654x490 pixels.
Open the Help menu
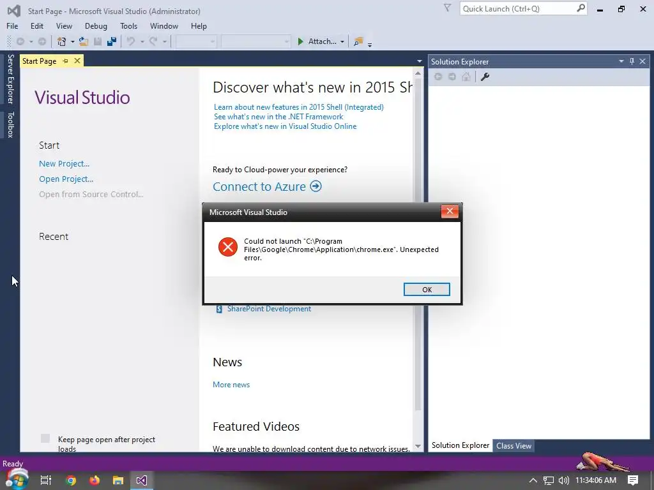pyautogui.click(x=199, y=26)
